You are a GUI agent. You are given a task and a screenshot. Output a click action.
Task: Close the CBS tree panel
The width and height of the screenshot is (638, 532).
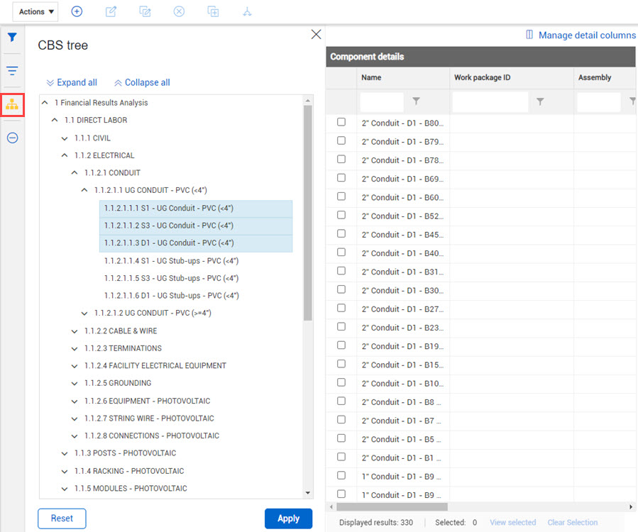[x=317, y=35]
